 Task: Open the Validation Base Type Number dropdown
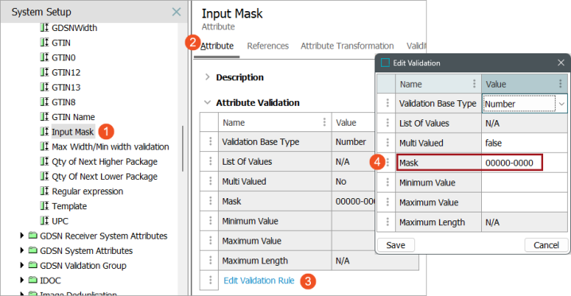(x=561, y=104)
